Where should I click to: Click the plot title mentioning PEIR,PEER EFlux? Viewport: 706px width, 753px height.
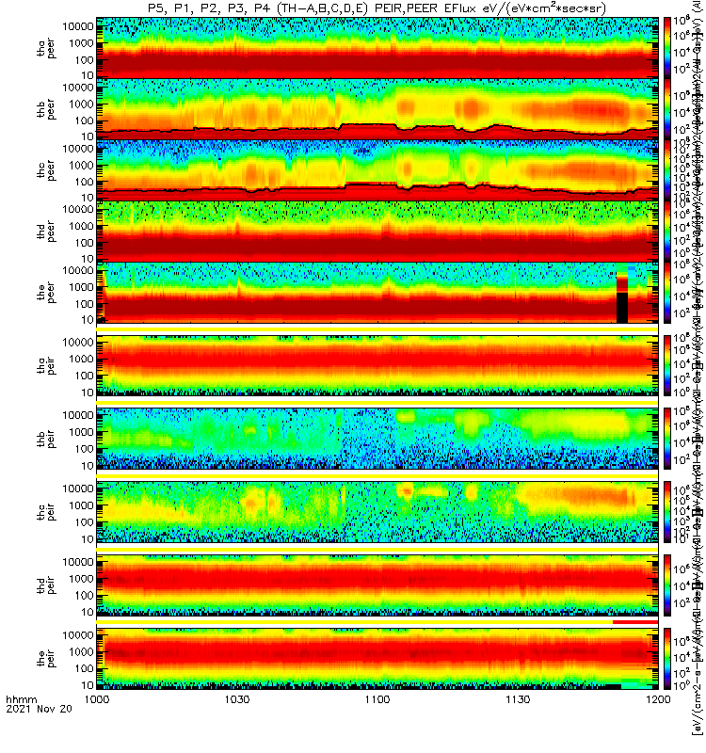(377, 8)
